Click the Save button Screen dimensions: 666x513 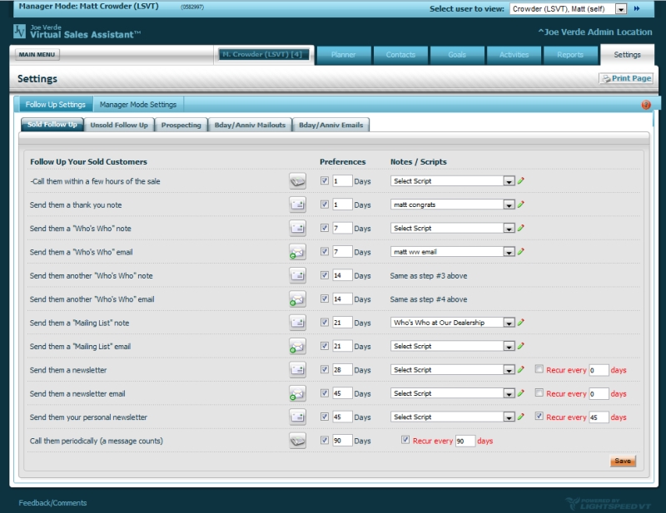point(622,461)
